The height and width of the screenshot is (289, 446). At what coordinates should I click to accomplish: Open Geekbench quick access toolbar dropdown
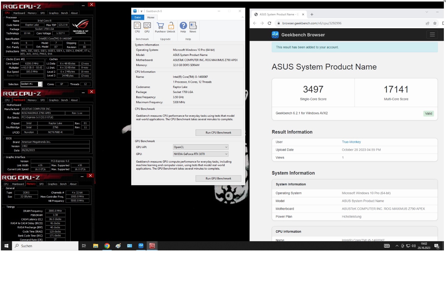click(141, 11)
